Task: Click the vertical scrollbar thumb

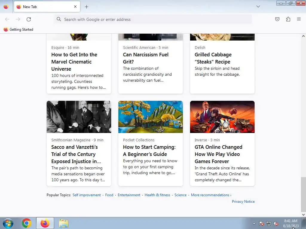Action: (x=303, y=194)
